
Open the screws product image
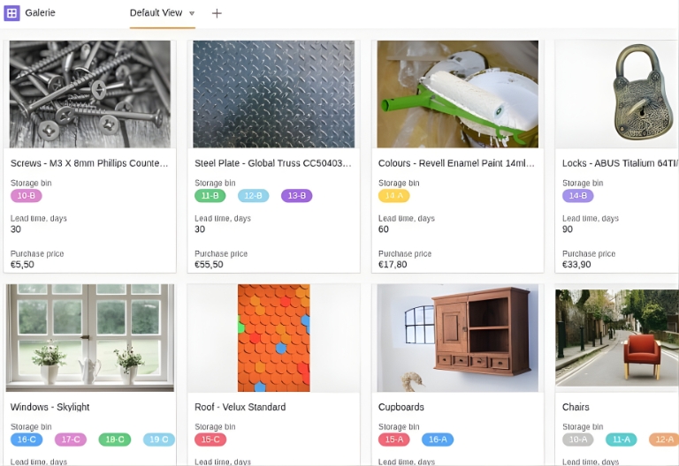[90, 94]
